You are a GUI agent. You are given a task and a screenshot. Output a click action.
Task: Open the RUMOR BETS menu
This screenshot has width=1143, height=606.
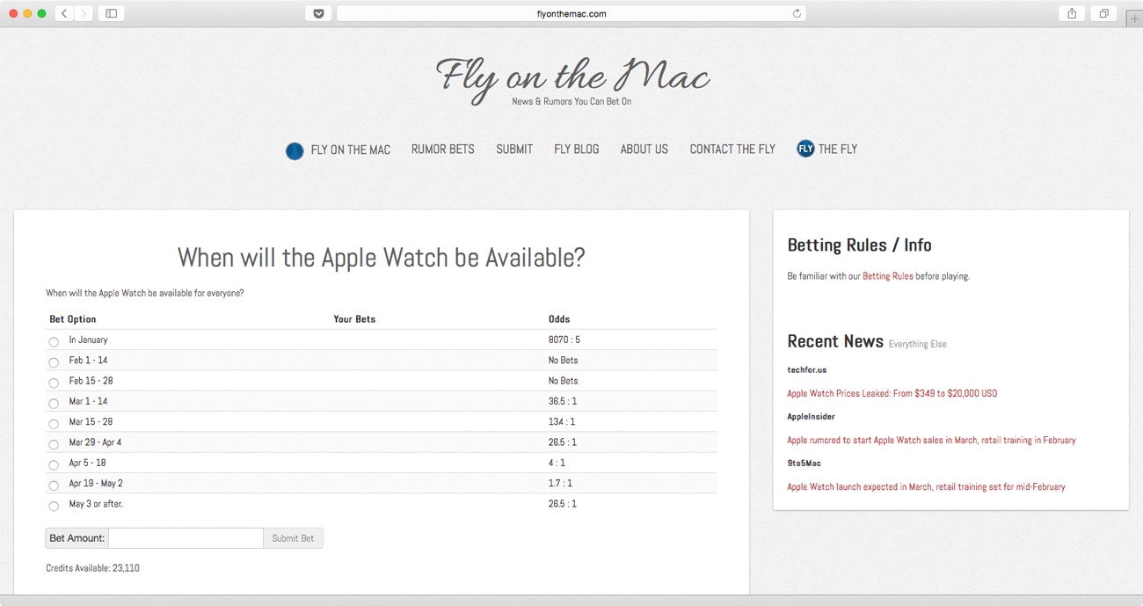pyautogui.click(x=442, y=150)
